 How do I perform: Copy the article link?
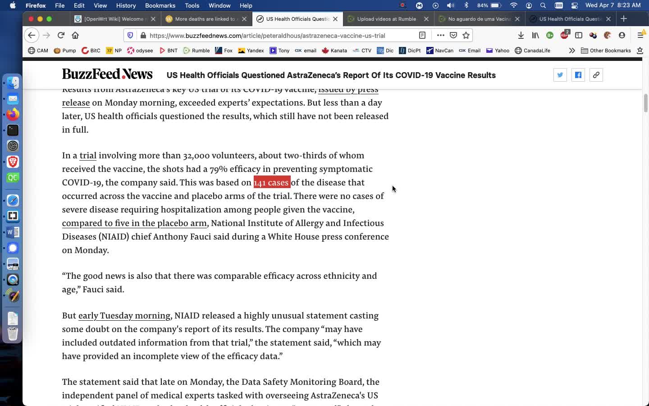pyautogui.click(x=596, y=75)
